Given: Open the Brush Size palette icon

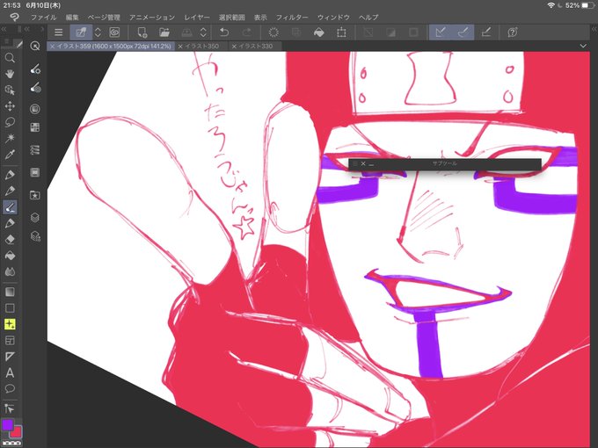Looking at the screenshot, I should click(x=34, y=88).
